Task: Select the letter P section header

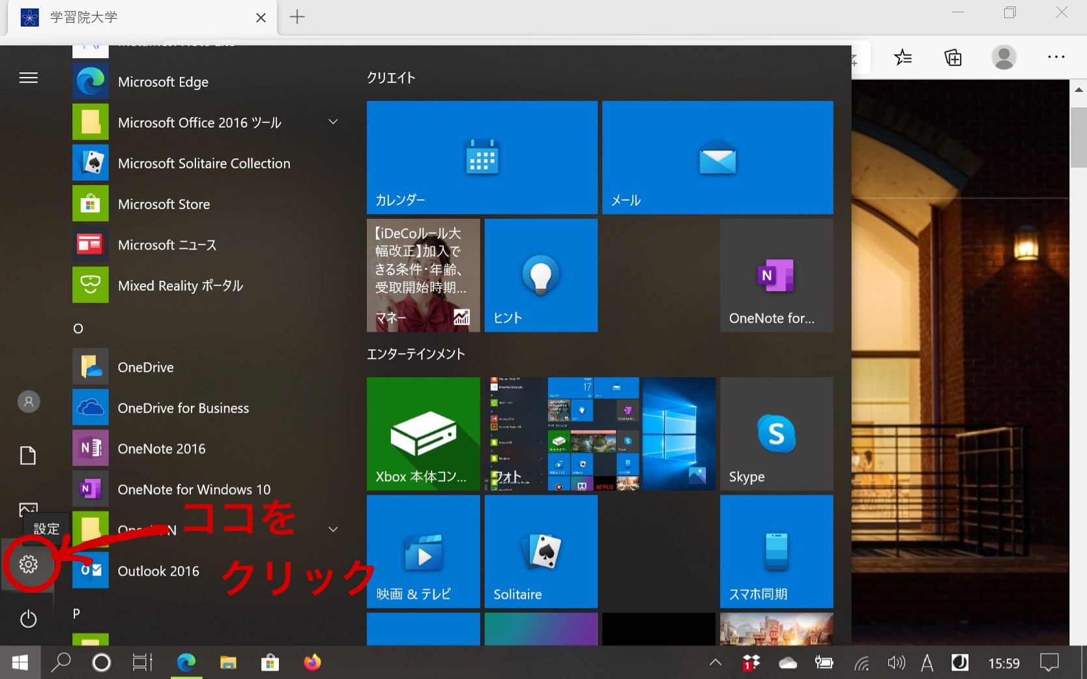Action: (77, 614)
